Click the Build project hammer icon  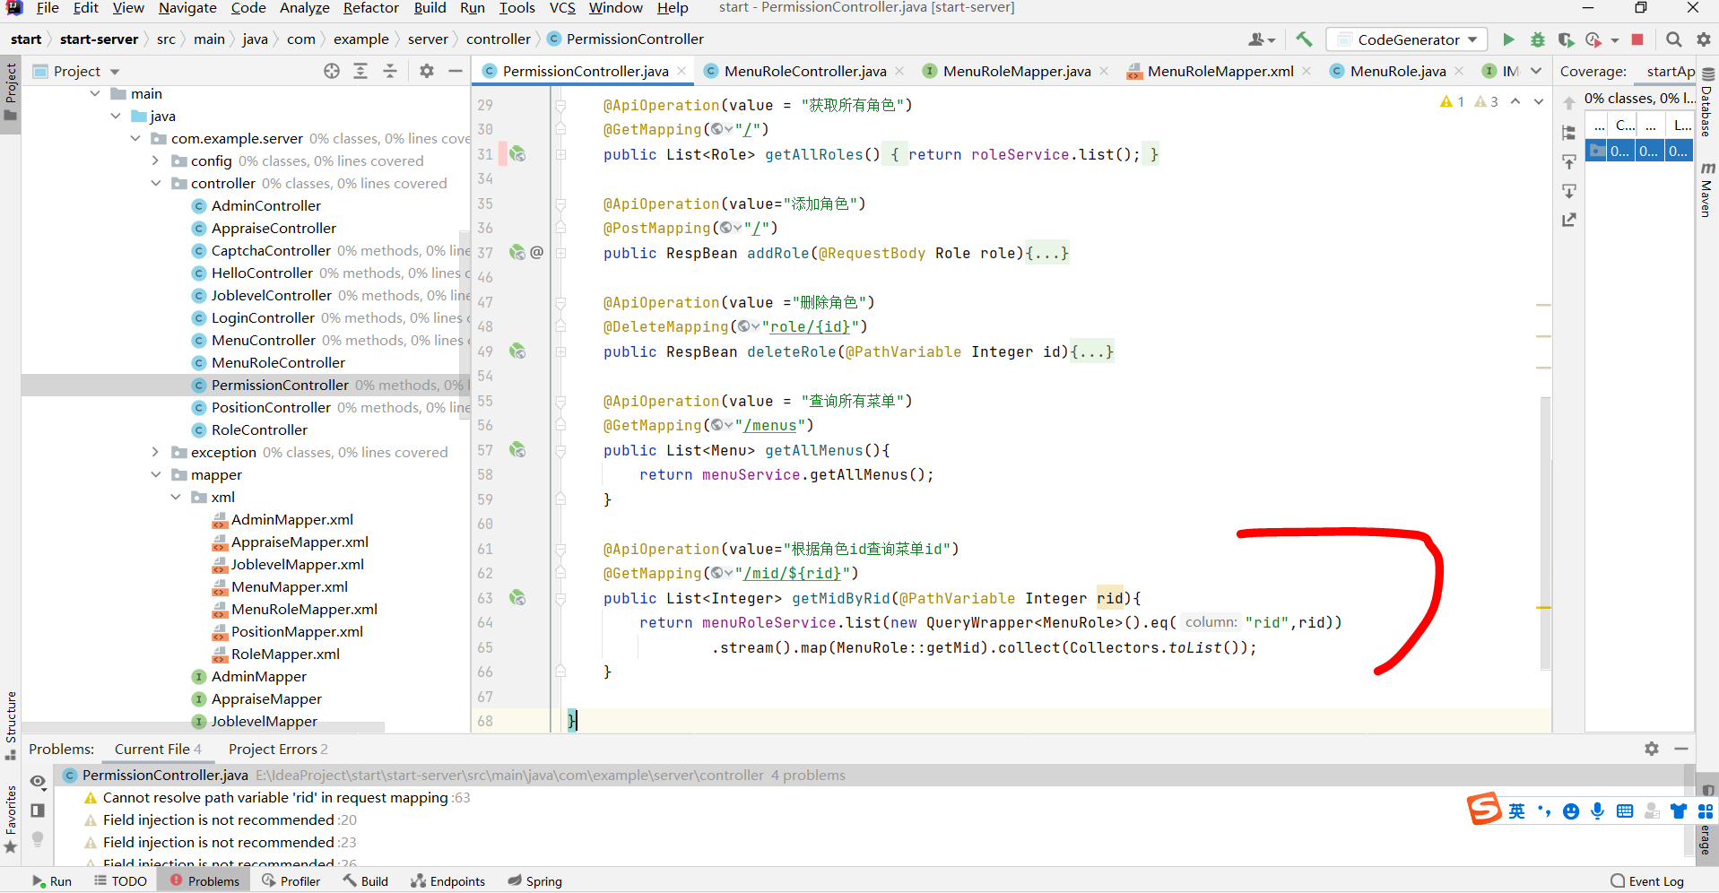click(x=1304, y=39)
